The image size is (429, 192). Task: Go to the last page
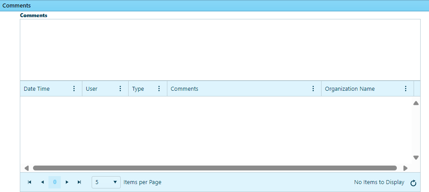(x=80, y=182)
